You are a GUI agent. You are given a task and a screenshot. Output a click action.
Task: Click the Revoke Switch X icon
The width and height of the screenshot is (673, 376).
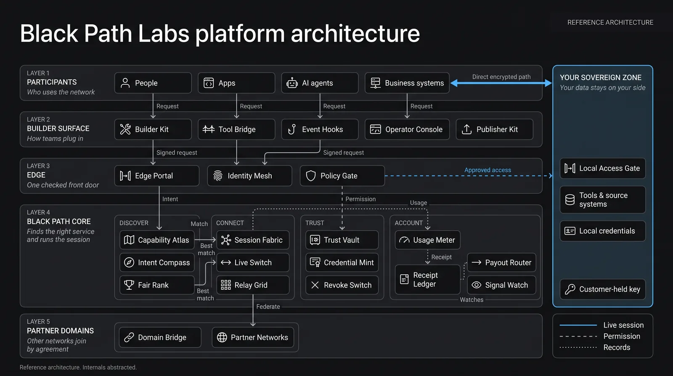pyautogui.click(x=315, y=285)
